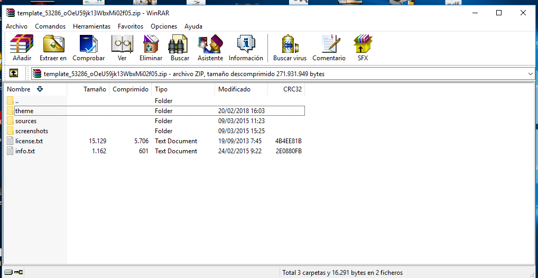
Task: Sort by Nombre column header
Action: pyautogui.click(x=35, y=89)
